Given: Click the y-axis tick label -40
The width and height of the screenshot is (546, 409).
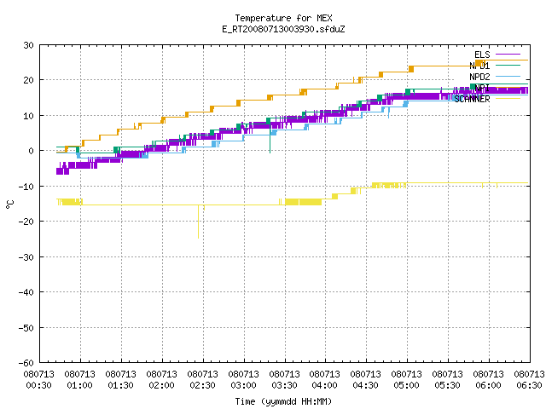Looking at the screenshot, I should click(26, 292).
